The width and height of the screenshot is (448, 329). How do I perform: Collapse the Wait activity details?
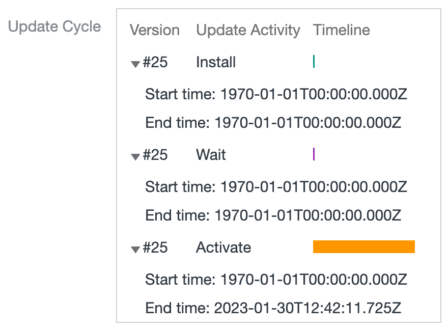point(135,156)
